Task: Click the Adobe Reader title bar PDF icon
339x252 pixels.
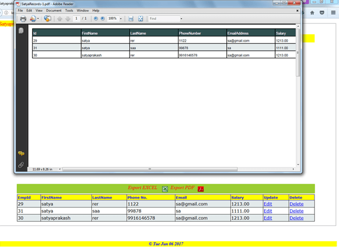Action: (18, 4)
